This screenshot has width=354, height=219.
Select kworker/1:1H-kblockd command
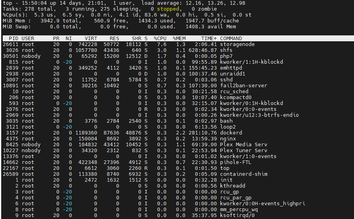coord(252,62)
